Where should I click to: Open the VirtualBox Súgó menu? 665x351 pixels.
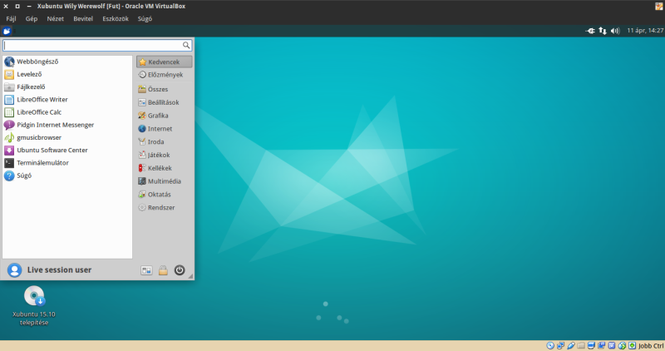pos(145,18)
